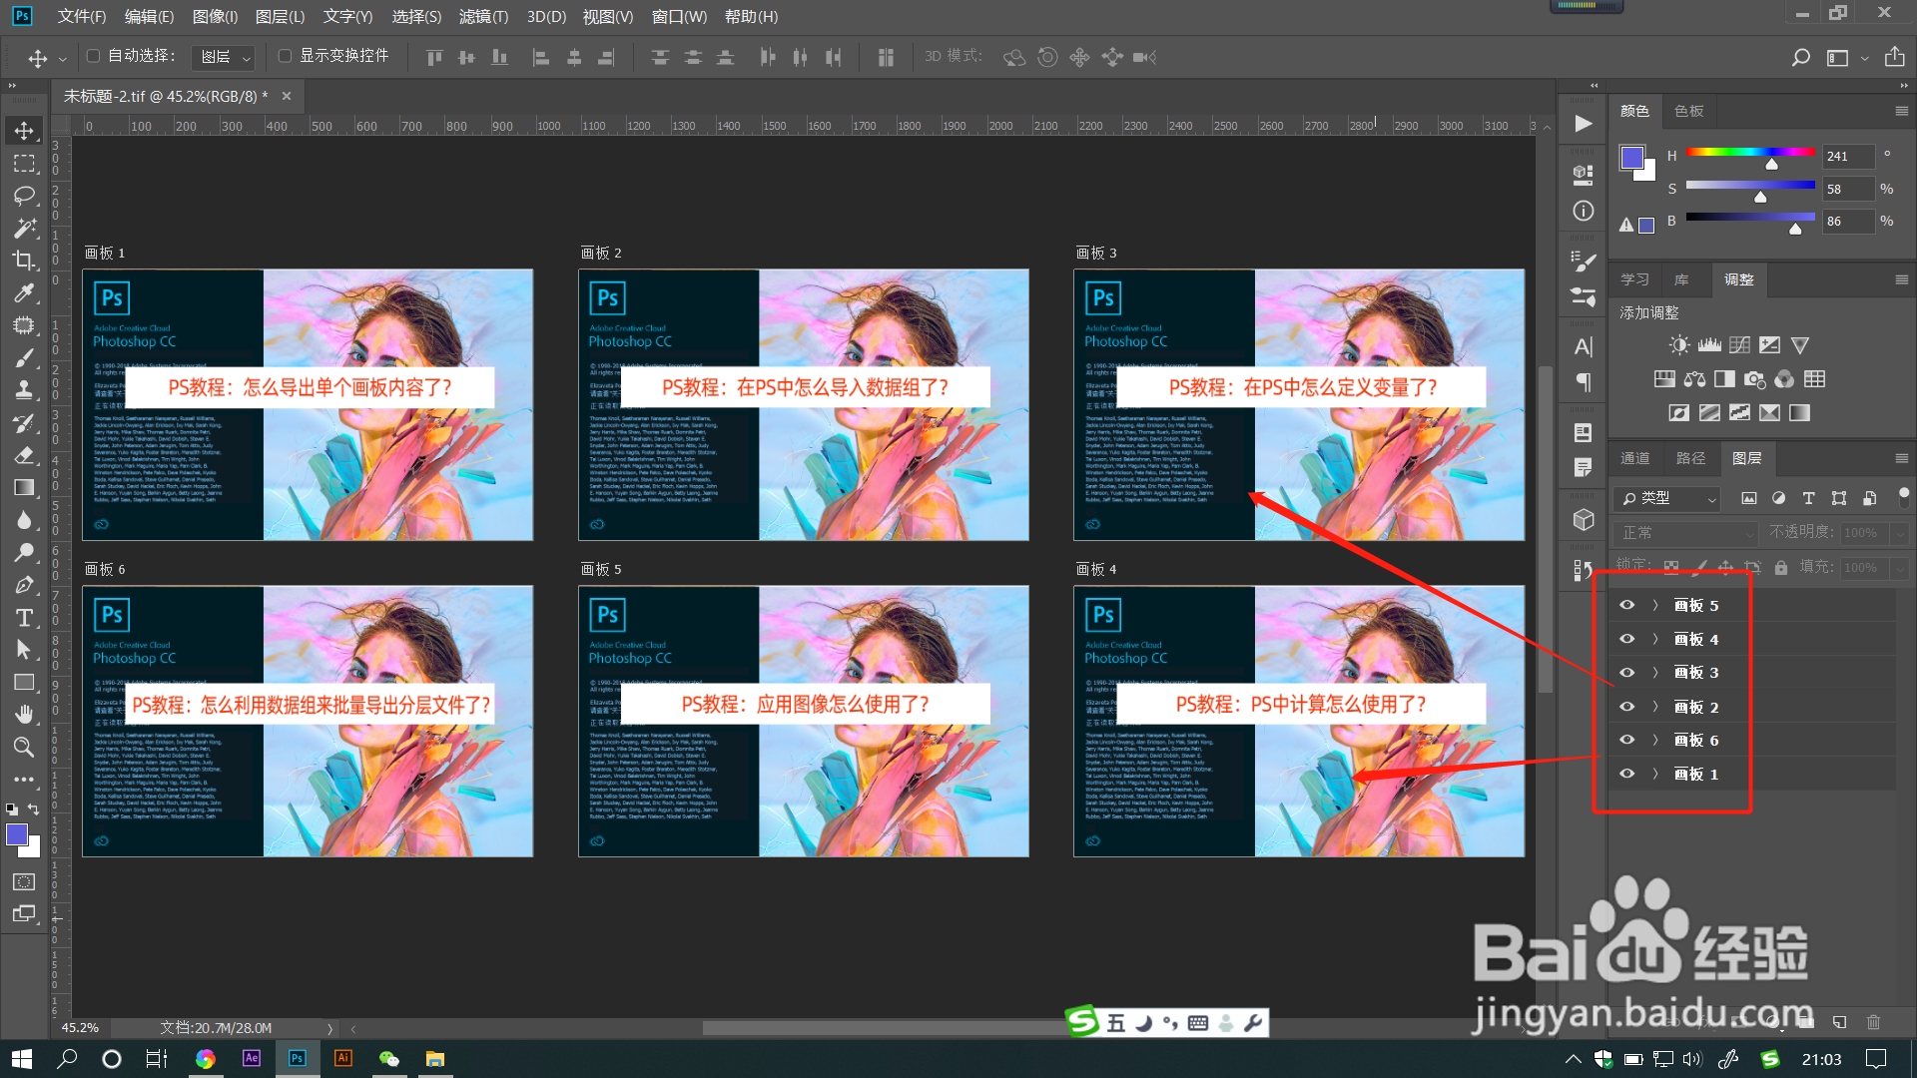Select the Hand tool
This screenshot has width=1917, height=1078.
24,715
